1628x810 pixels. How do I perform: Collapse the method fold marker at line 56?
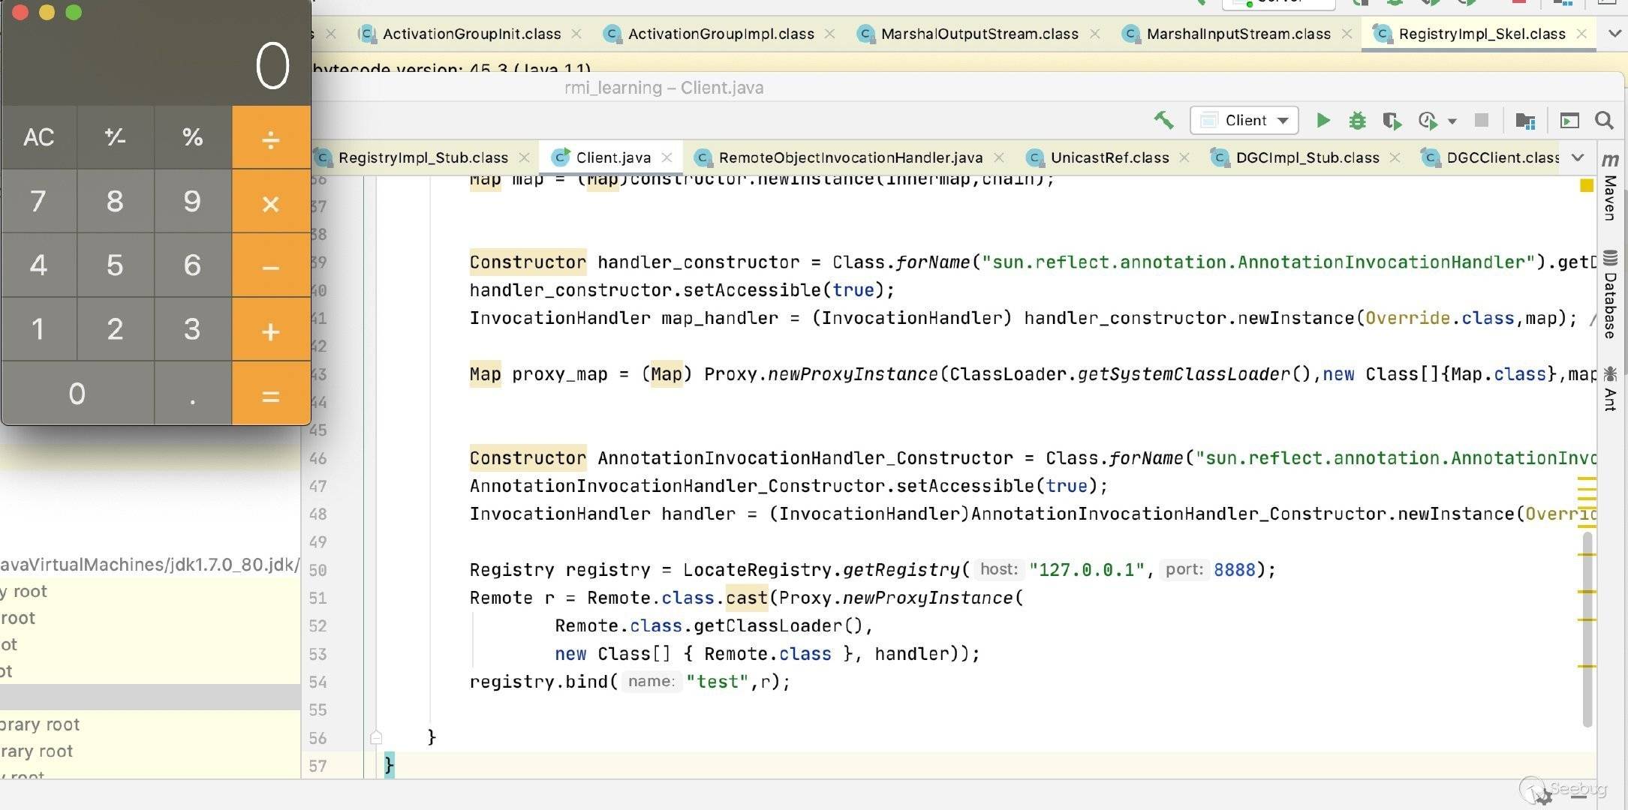[x=376, y=738]
